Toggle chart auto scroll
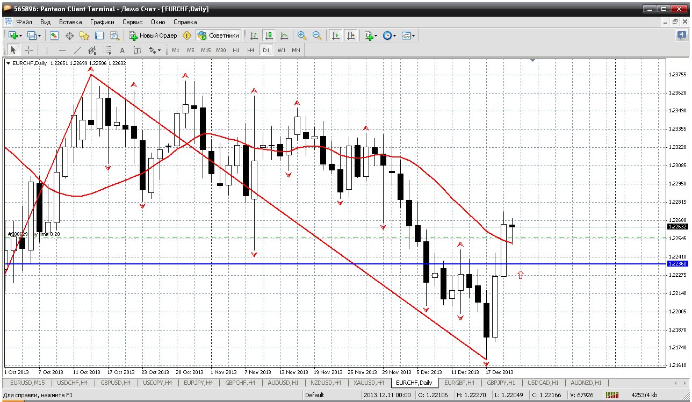This screenshot has height=402, width=692. point(336,35)
